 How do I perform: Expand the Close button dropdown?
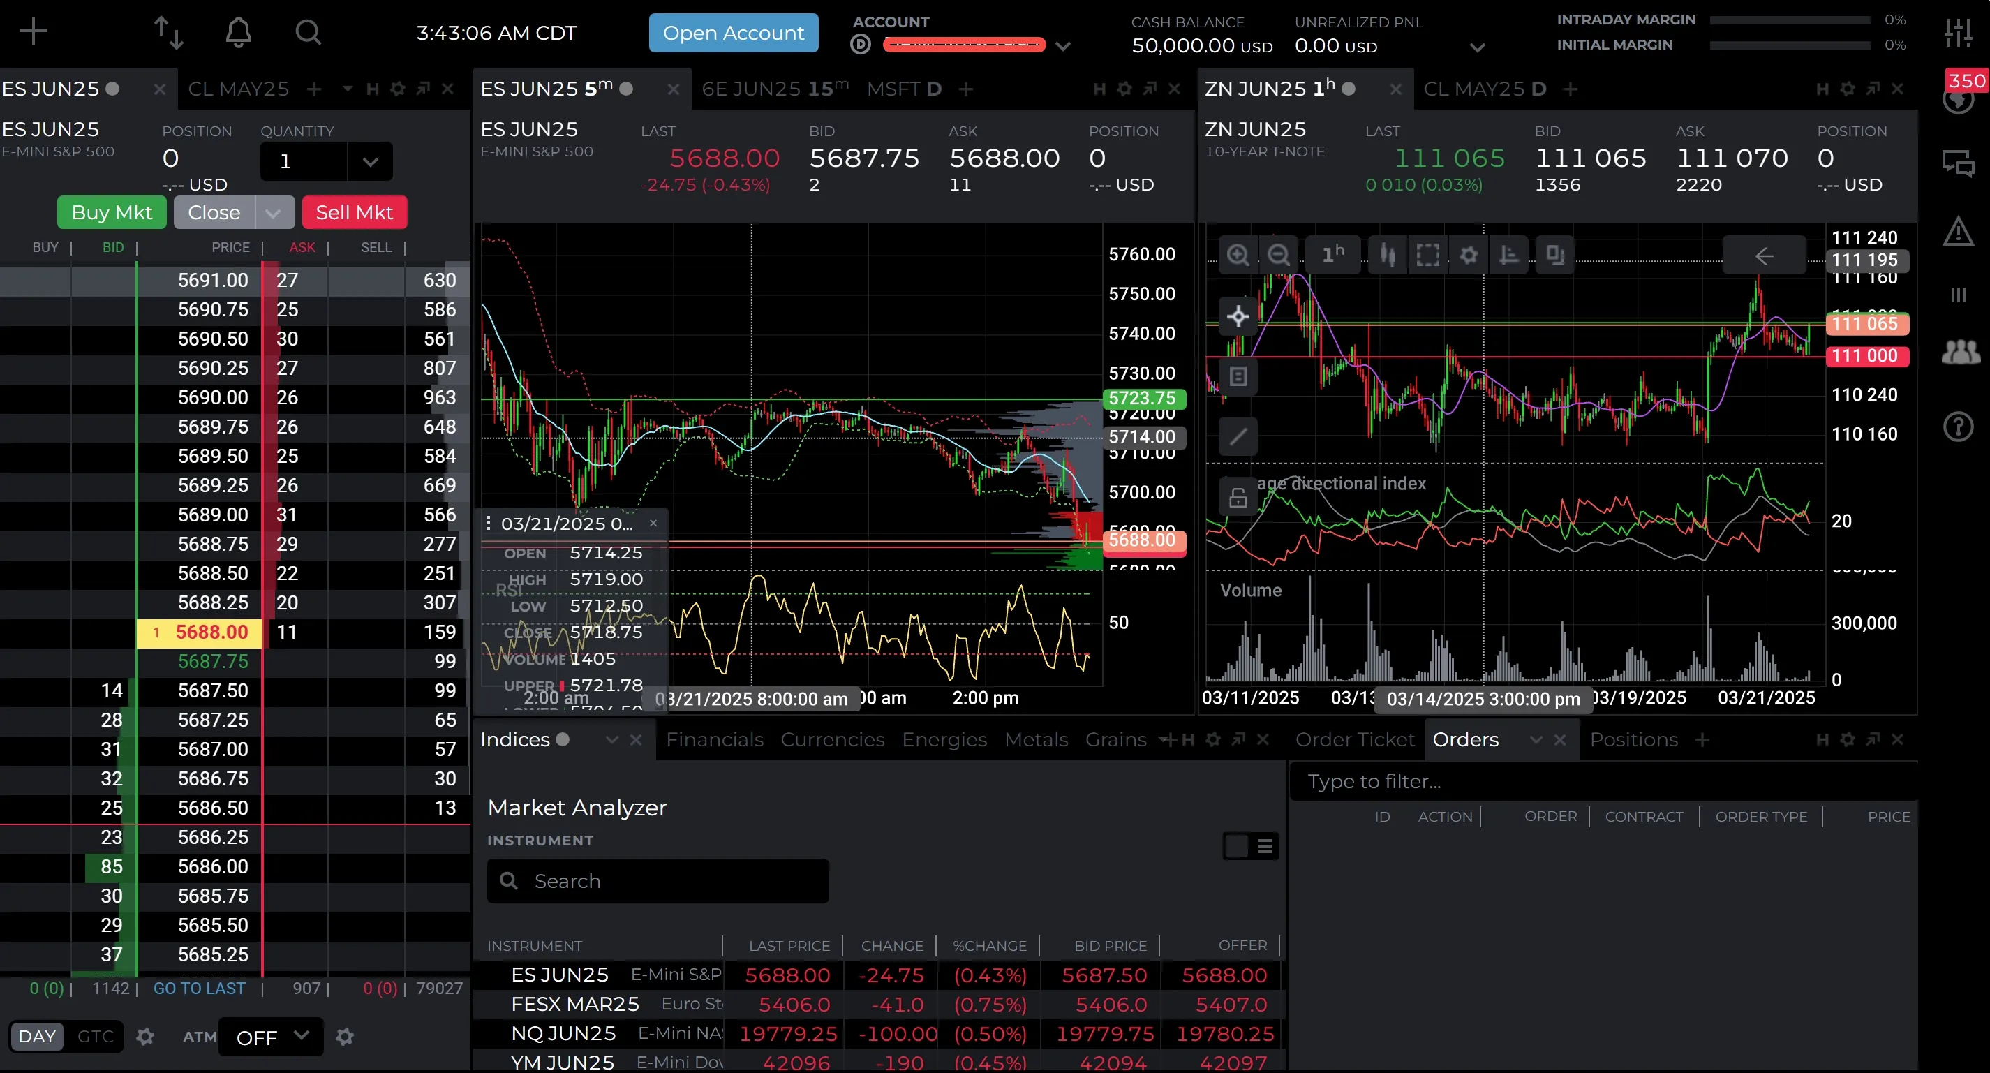click(273, 212)
